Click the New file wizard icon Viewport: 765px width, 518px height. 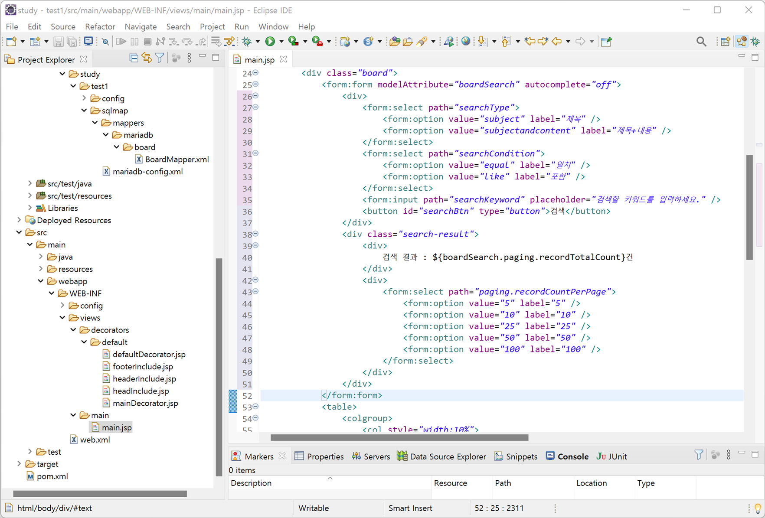click(x=11, y=42)
